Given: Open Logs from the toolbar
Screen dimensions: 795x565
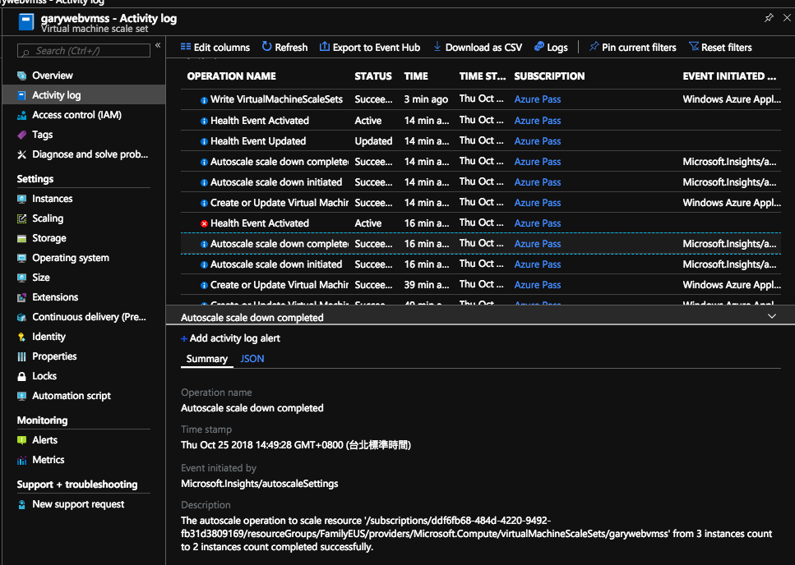Looking at the screenshot, I should pyautogui.click(x=551, y=48).
